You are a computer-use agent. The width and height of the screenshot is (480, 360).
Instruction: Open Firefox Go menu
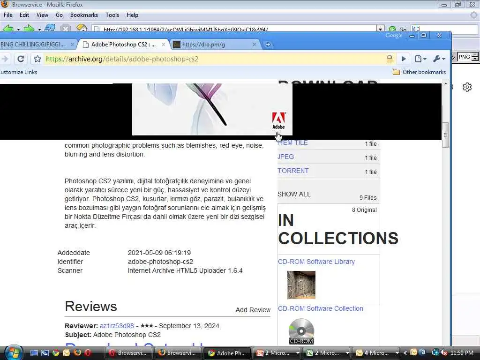pos(59,15)
